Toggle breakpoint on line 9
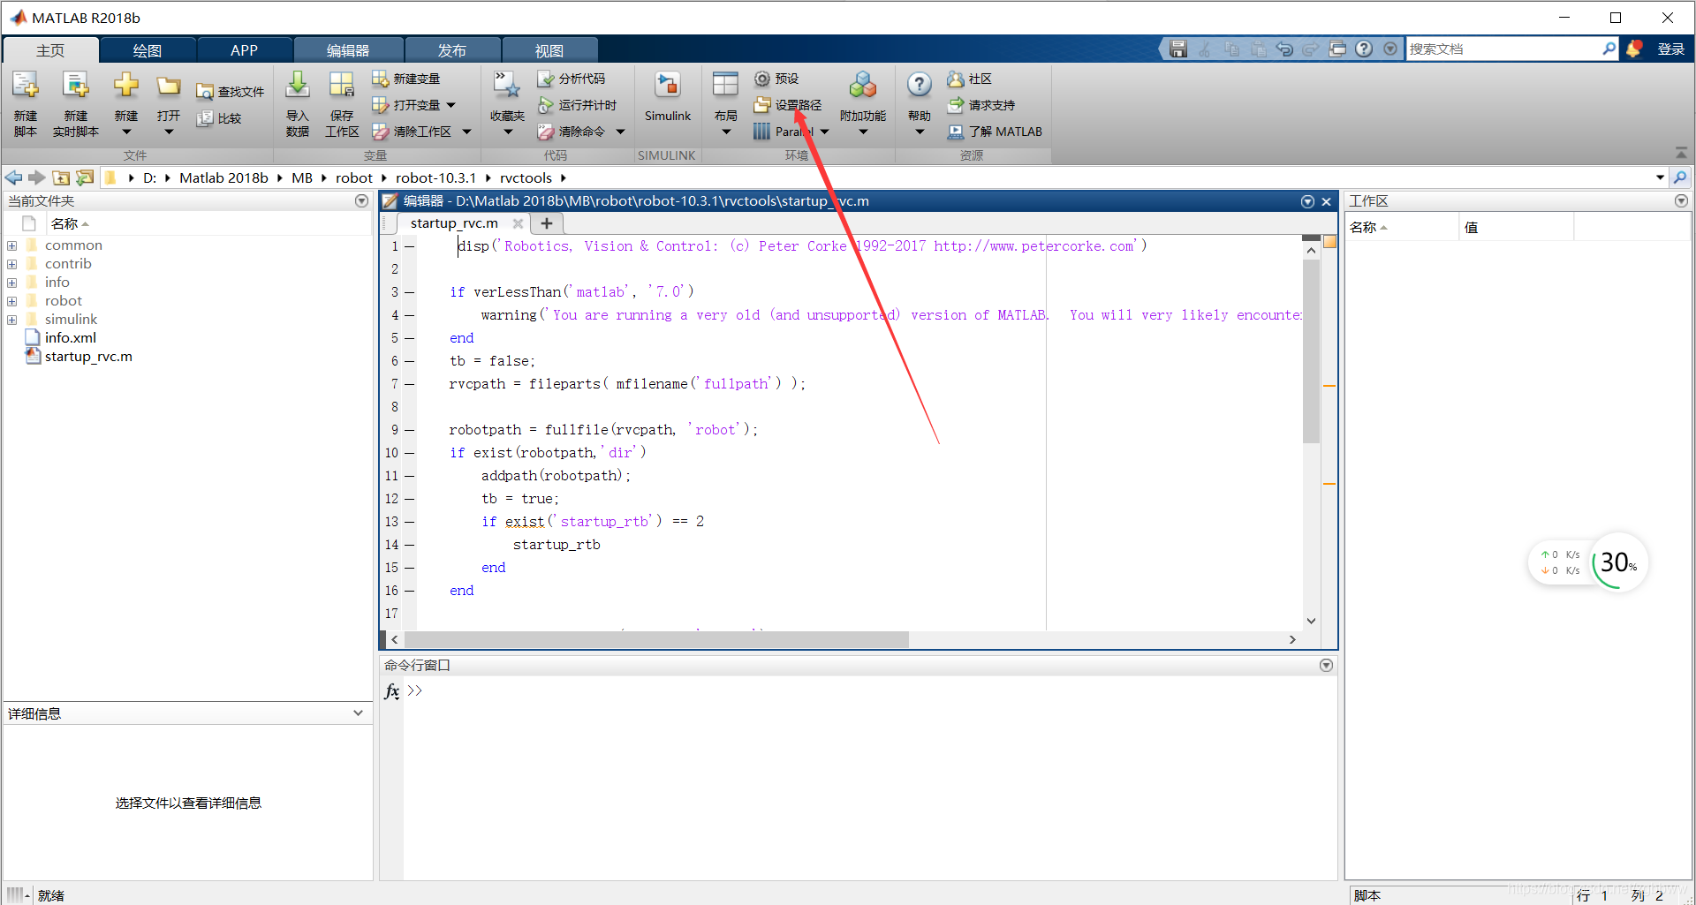This screenshot has width=1696, height=905. click(x=410, y=430)
